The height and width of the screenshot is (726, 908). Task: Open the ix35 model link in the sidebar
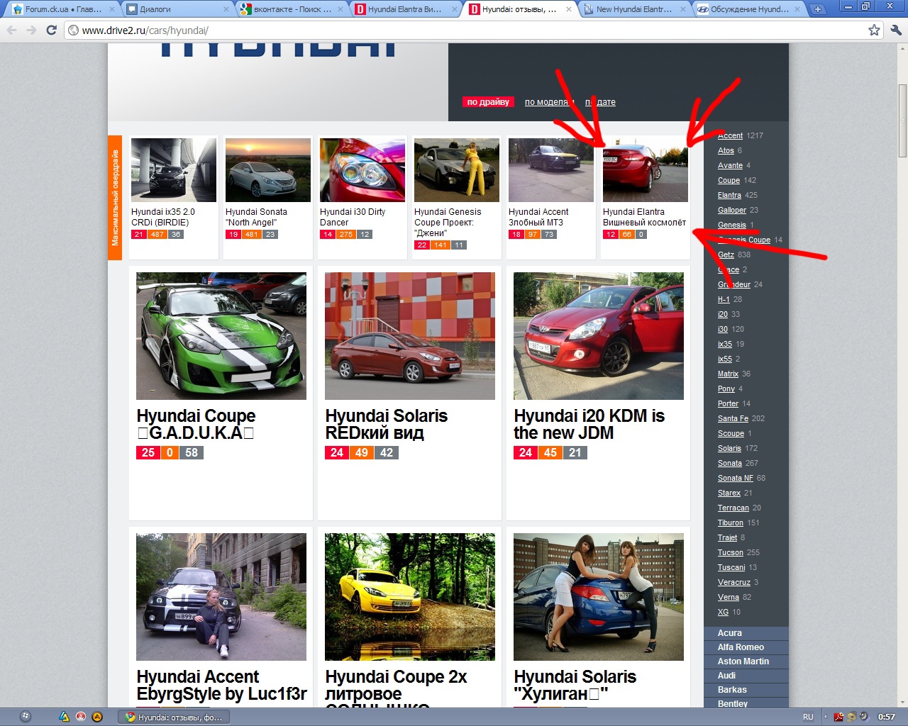[x=725, y=344]
